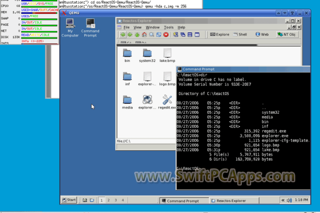Screen dimensions: 320x213
Task: Open the Tools menu
Action: (x=168, y=28)
